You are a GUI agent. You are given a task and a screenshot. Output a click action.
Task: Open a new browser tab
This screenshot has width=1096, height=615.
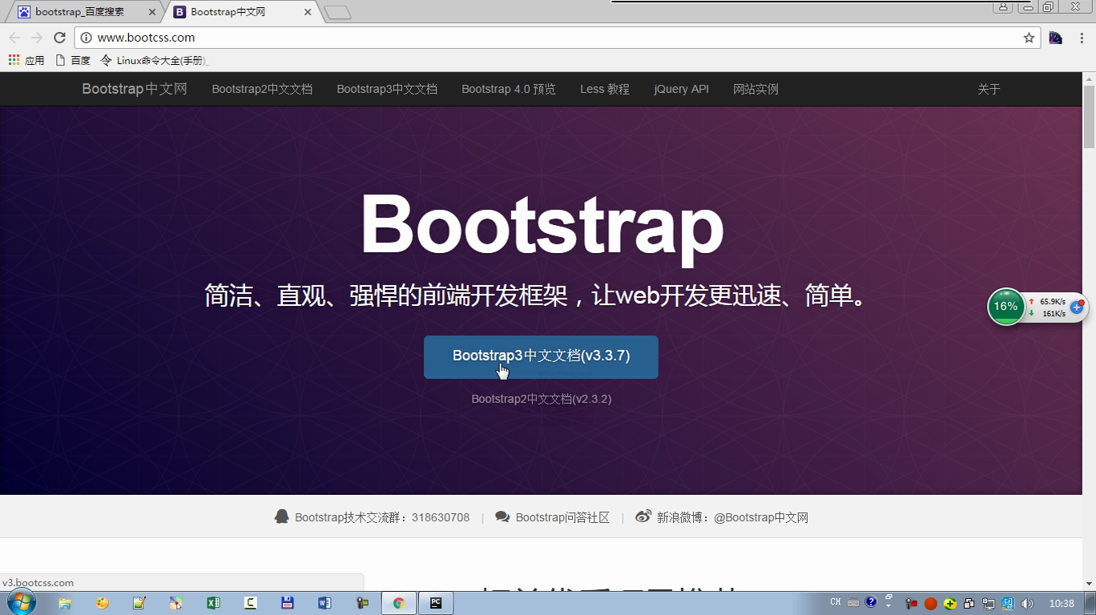pyautogui.click(x=337, y=11)
